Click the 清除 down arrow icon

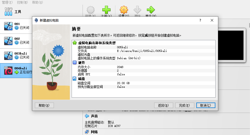pyautogui.click(x=137, y=10)
